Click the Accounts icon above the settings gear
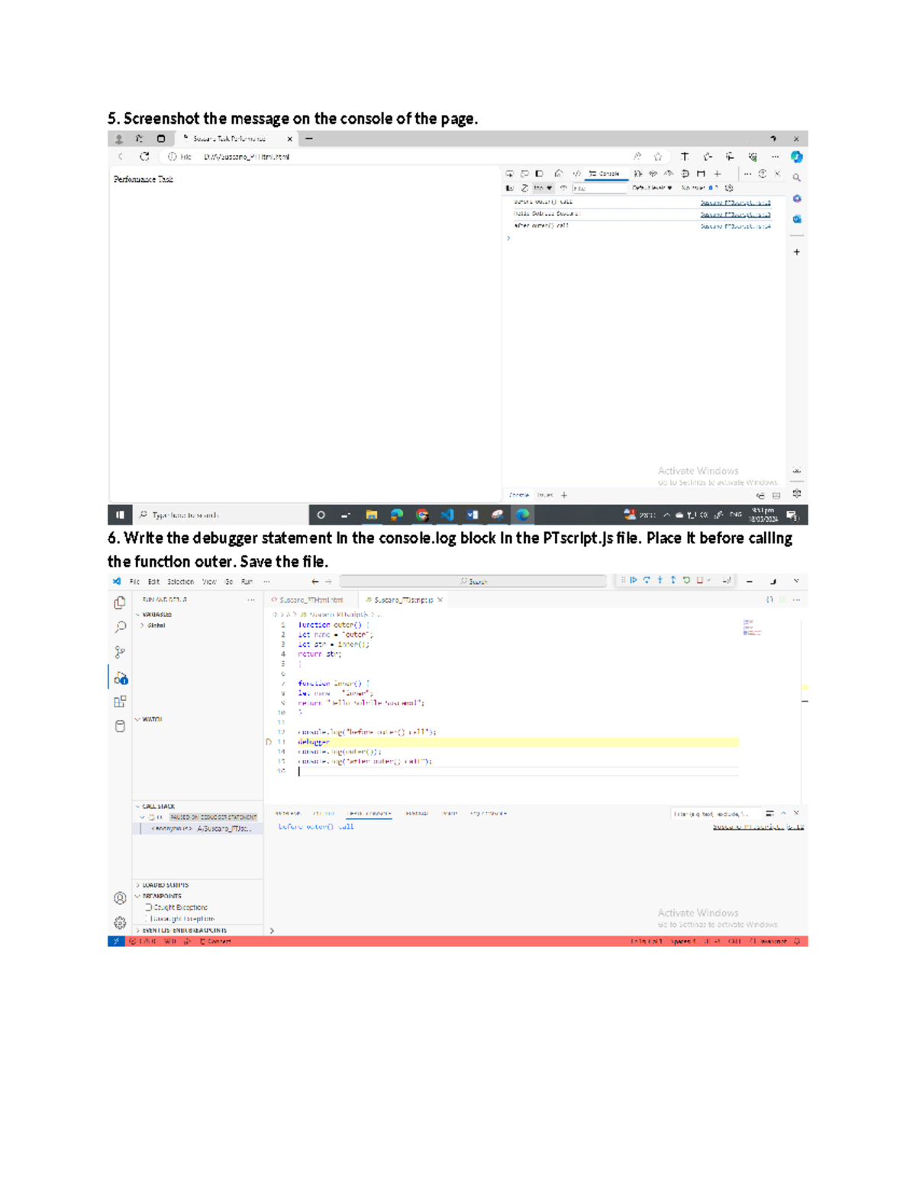The width and height of the screenshot is (916, 1186). (119, 899)
